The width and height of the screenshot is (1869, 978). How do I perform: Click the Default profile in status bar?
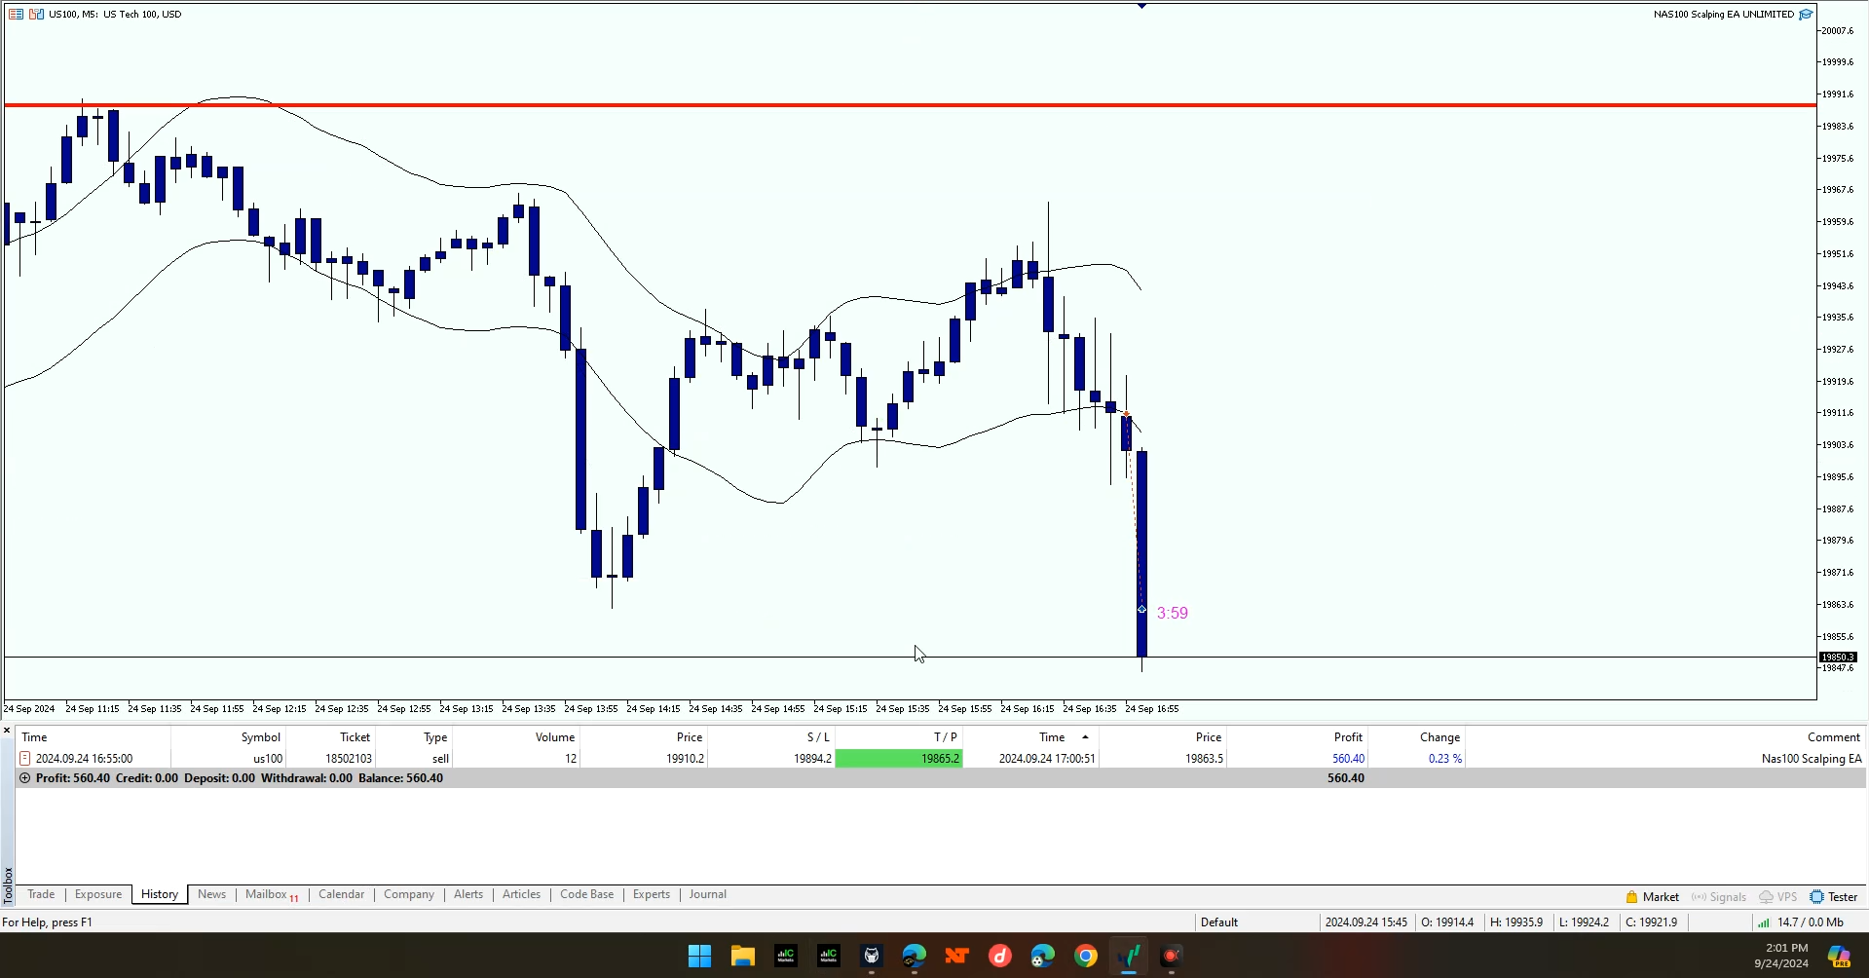coord(1219,922)
